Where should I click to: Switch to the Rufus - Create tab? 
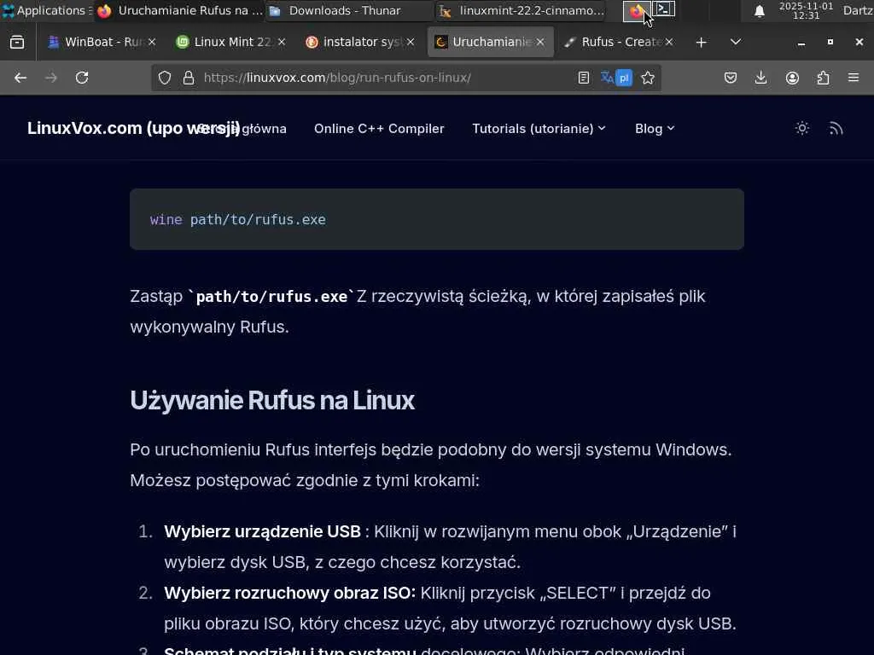point(619,42)
